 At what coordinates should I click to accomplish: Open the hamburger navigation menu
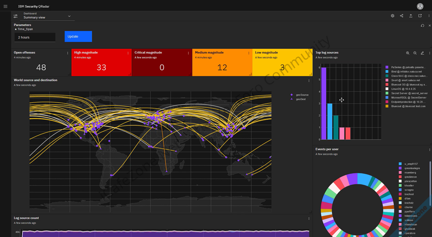pos(6,6)
